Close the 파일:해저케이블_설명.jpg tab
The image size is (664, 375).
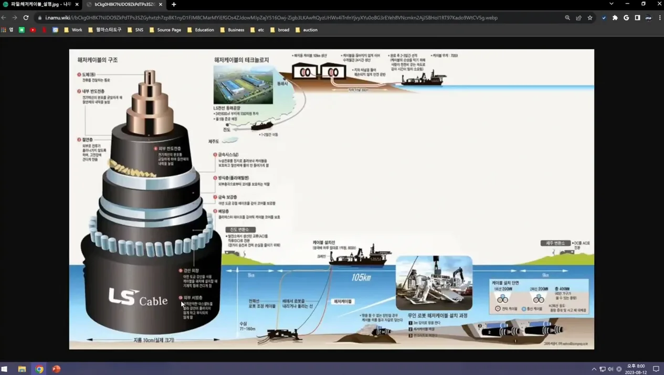pyautogui.click(x=77, y=4)
